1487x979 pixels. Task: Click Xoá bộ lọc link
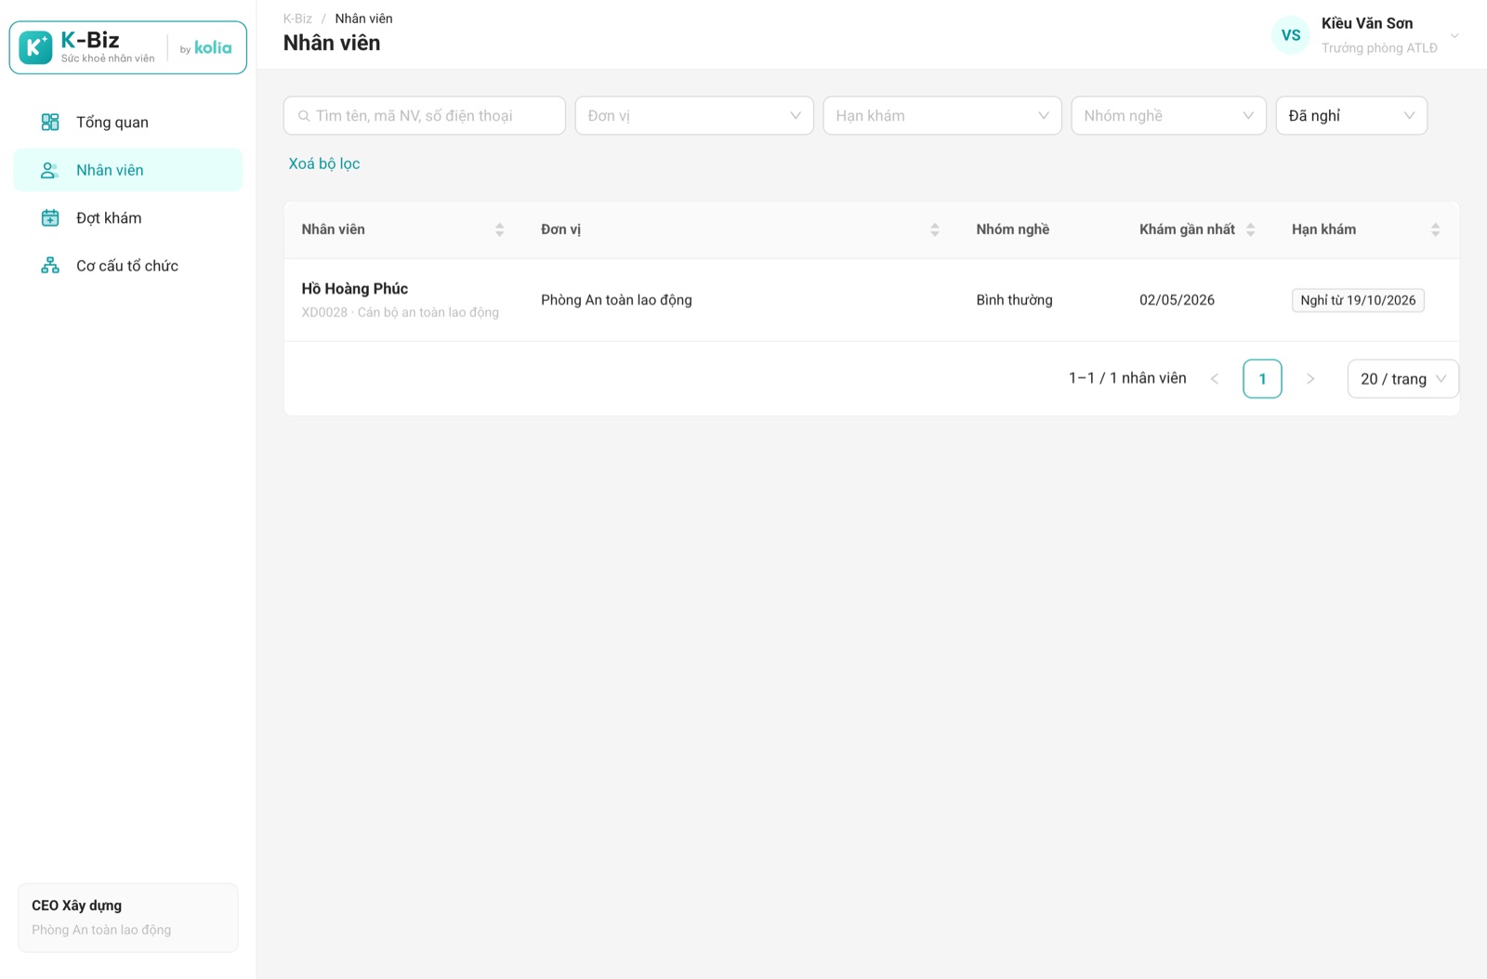(x=324, y=163)
